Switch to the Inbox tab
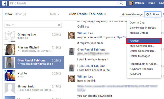This screenshot has width=164, height=99. click(9, 14)
